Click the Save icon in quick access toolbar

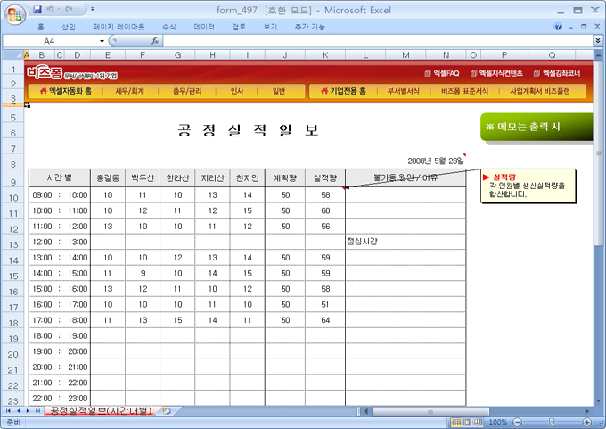(x=37, y=9)
